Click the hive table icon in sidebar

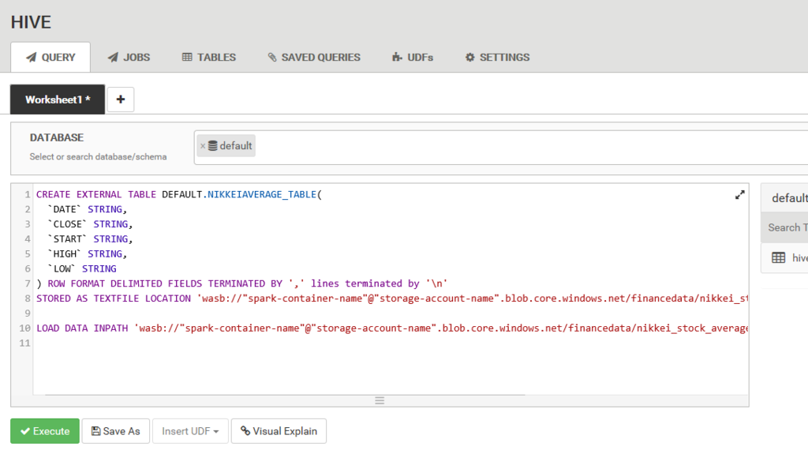779,257
